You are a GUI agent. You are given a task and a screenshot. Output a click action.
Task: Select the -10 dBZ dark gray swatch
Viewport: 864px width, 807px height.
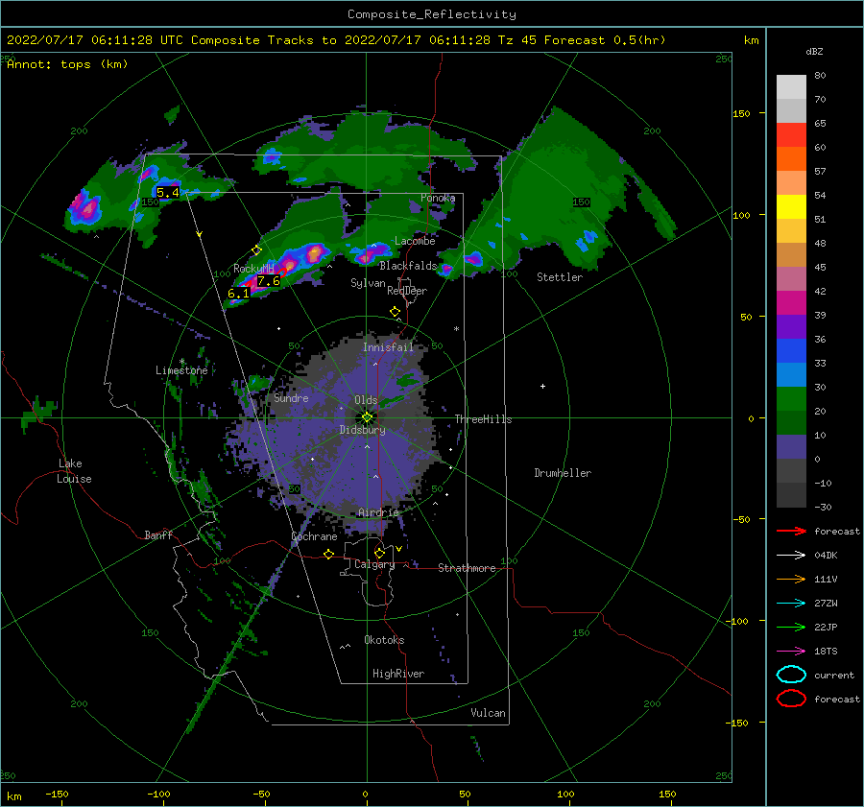(x=791, y=495)
